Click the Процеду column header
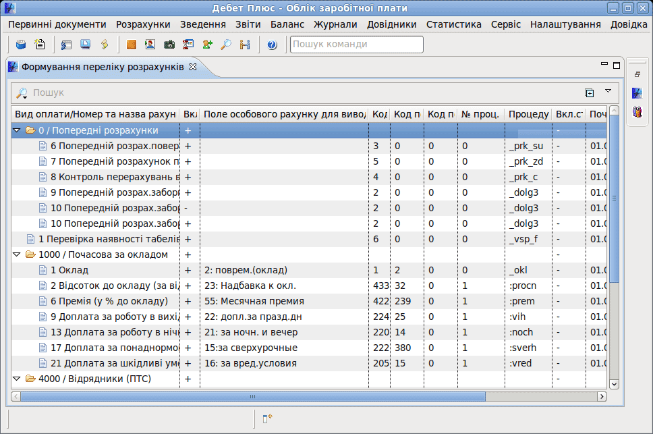 click(x=528, y=114)
